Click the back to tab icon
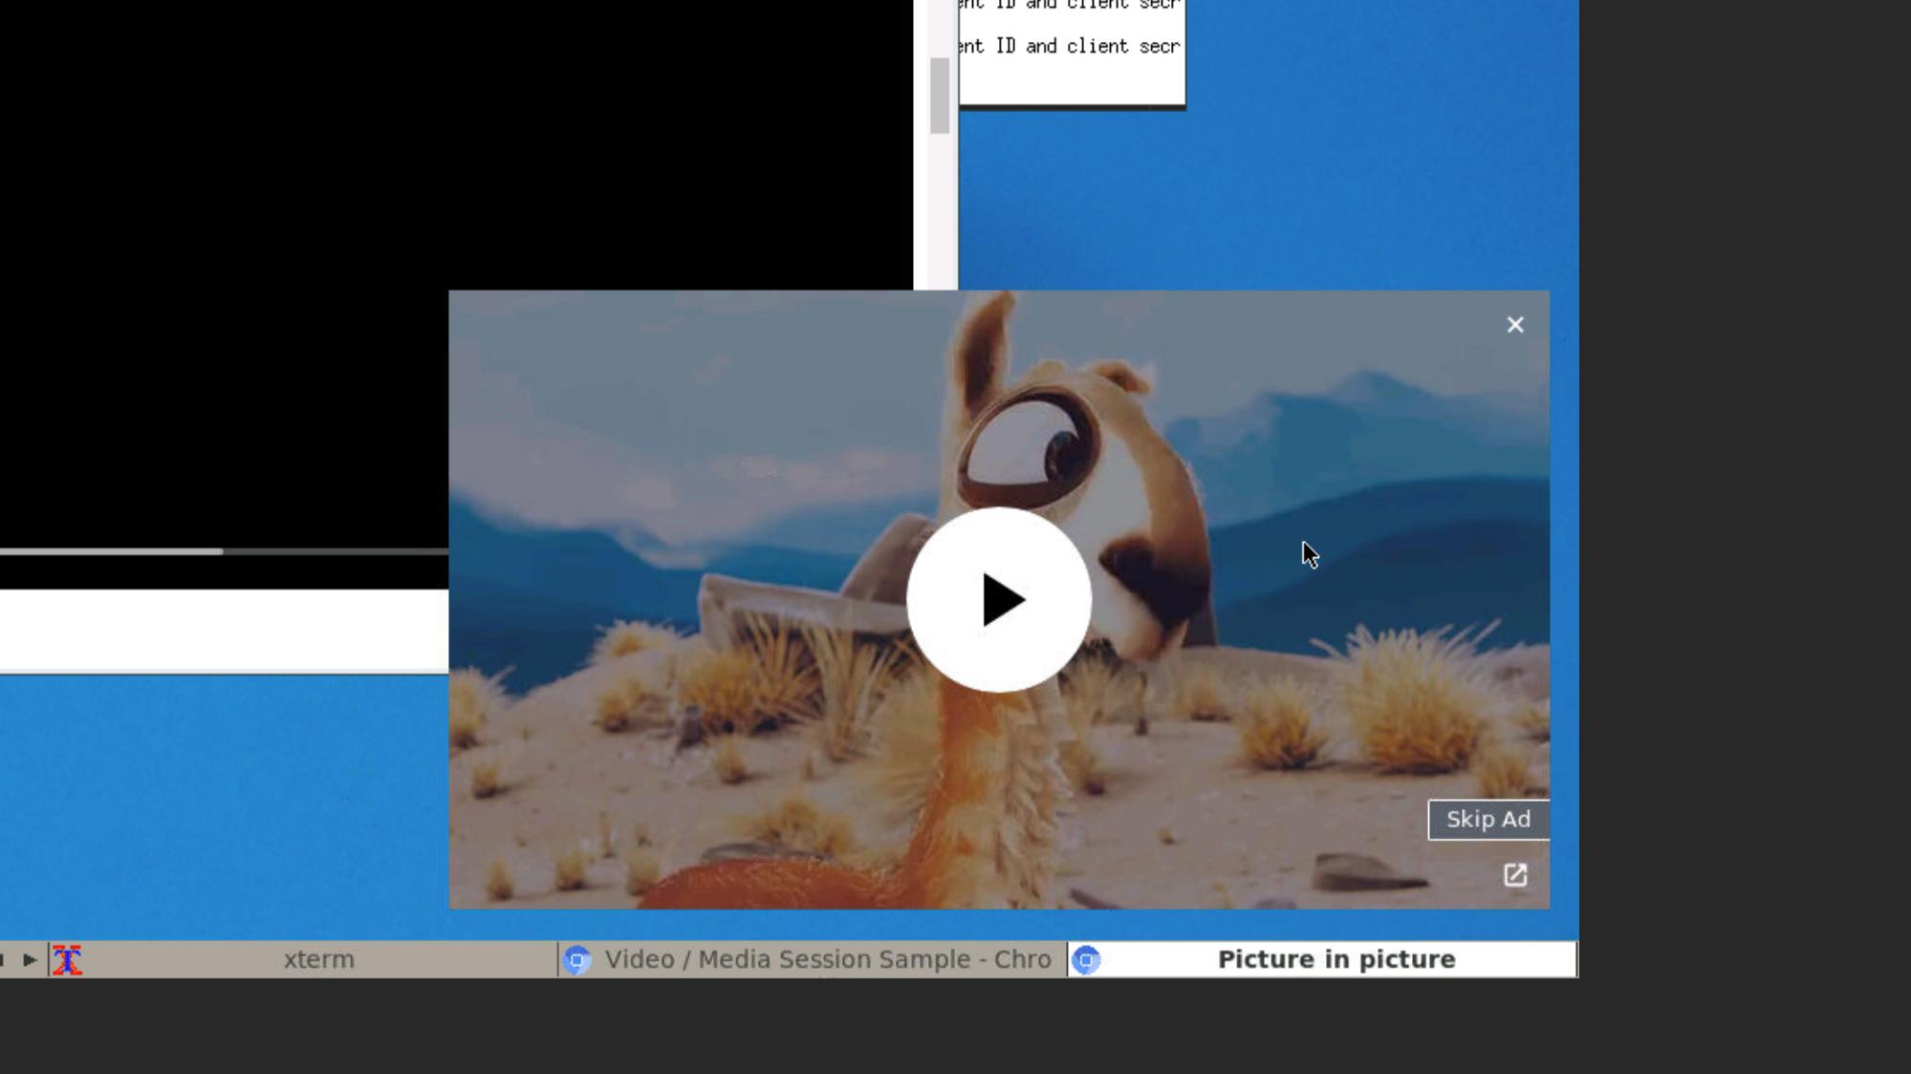This screenshot has width=1911, height=1074. click(x=1514, y=874)
